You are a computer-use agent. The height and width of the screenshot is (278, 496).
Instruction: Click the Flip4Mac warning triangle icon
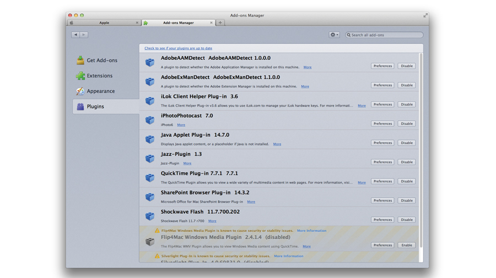[157, 231]
